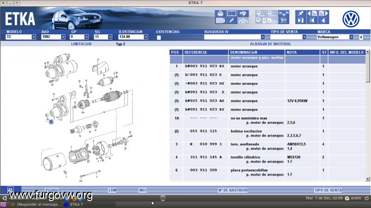This screenshot has height=208, width=371.
Task: Open the ILUSTRACIÓN dropdown 134-00
Action: click(x=146, y=37)
